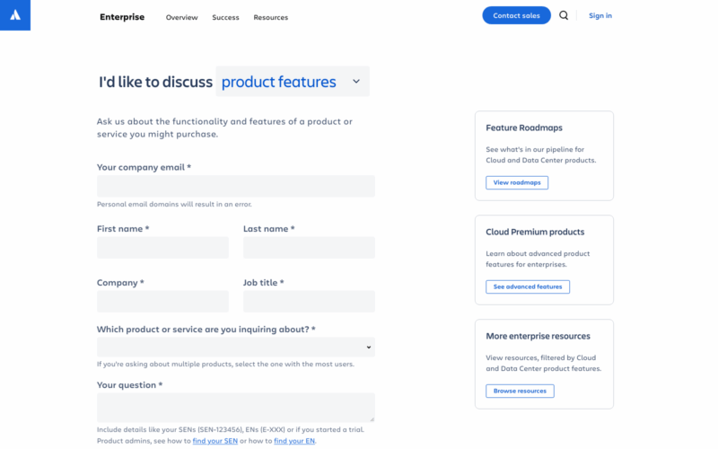Click the Cloud Premium products card title
The height and width of the screenshot is (449, 718).
coord(535,232)
